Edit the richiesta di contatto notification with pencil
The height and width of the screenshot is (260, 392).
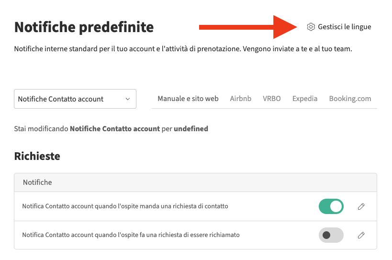point(361,206)
